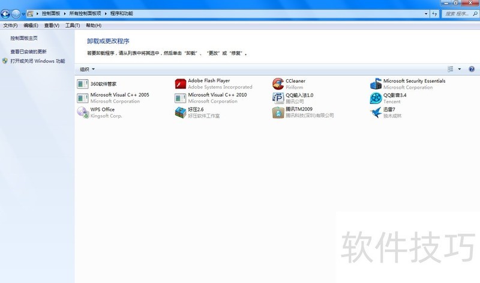Click the change view icon
Viewport: 480px width, 283px height.
451,69
